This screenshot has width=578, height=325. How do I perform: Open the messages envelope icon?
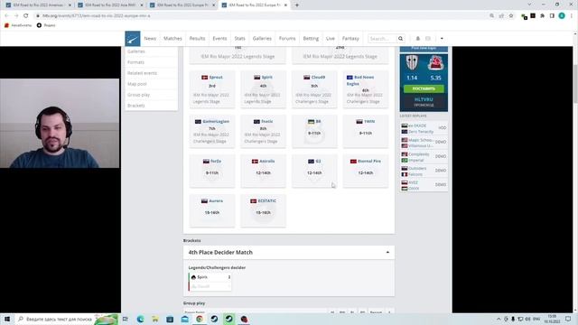coord(428,38)
